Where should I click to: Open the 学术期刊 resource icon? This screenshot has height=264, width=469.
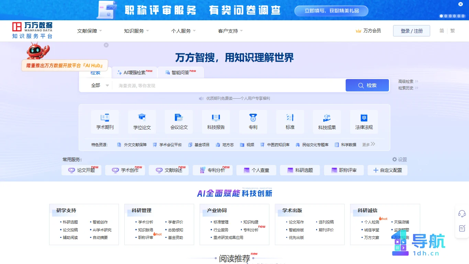tap(105, 121)
